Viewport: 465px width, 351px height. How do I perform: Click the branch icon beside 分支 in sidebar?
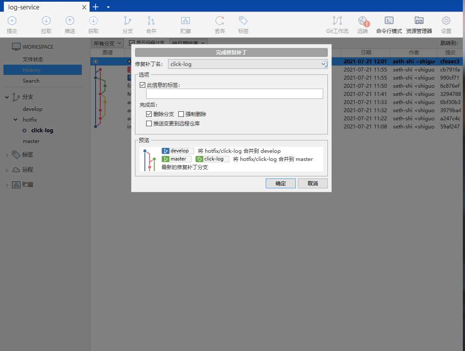click(16, 97)
